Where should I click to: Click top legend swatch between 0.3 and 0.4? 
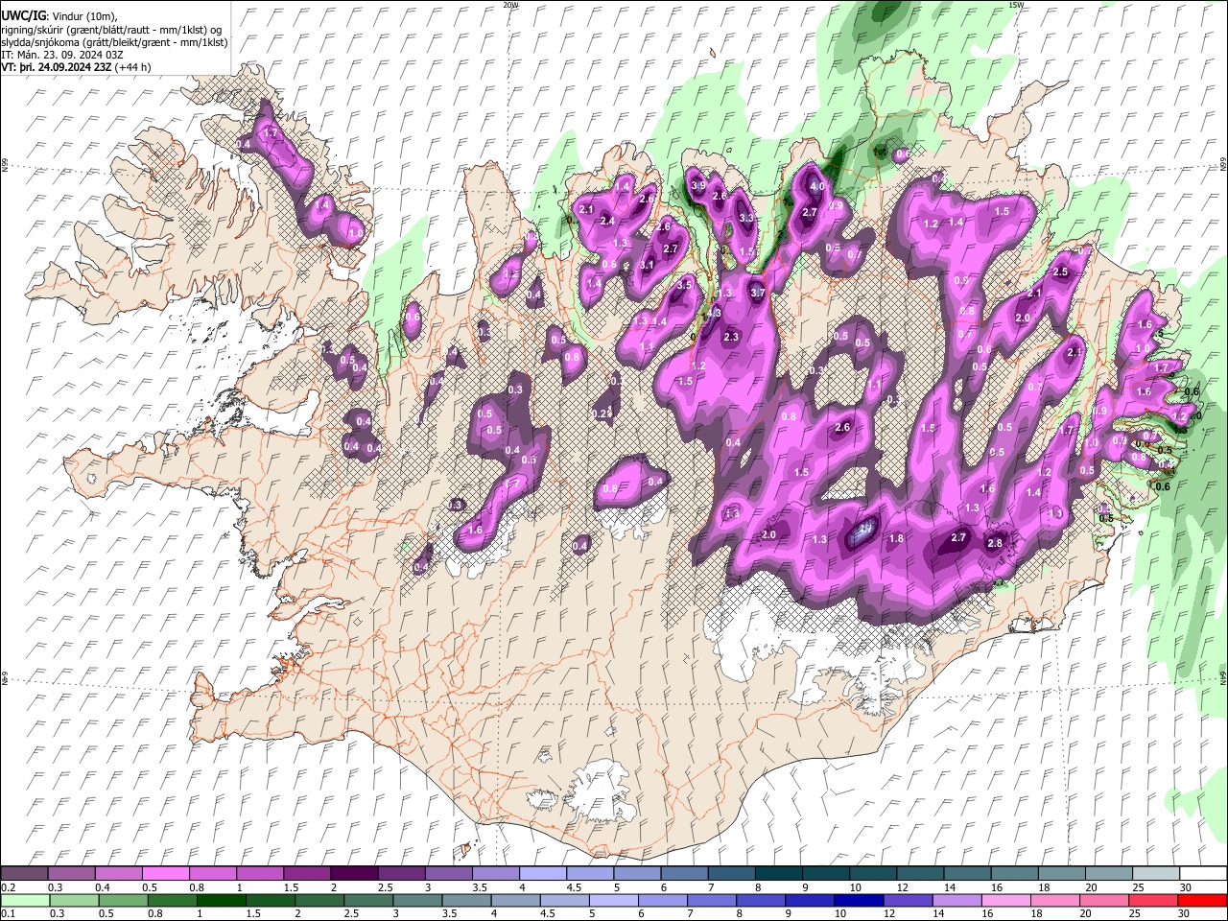72,873
